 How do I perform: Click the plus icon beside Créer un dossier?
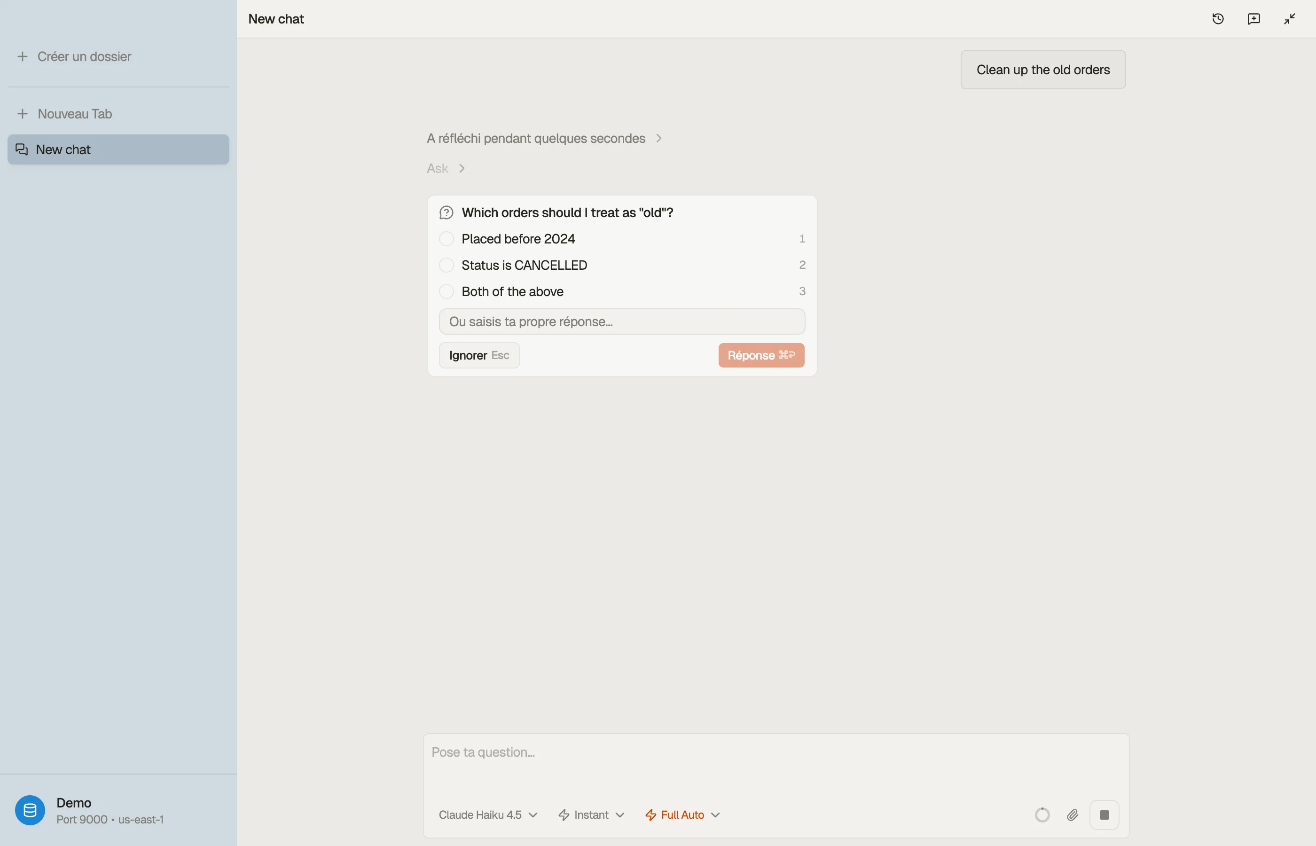point(23,56)
